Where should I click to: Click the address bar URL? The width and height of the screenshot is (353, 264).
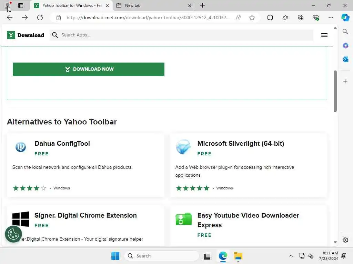148,18
